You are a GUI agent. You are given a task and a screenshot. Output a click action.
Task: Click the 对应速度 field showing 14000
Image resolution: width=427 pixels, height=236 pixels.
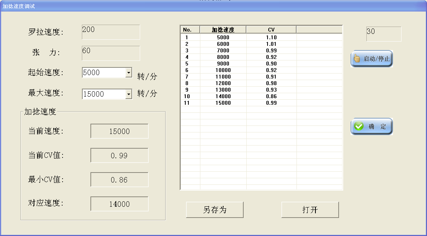click(119, 204)
